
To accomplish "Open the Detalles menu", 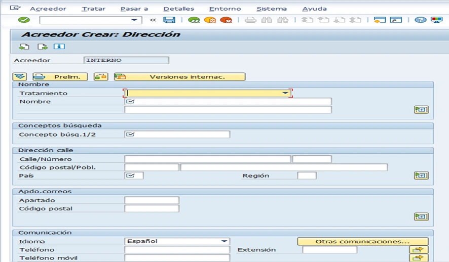I will pyautogui.click(x=179, y=9).
